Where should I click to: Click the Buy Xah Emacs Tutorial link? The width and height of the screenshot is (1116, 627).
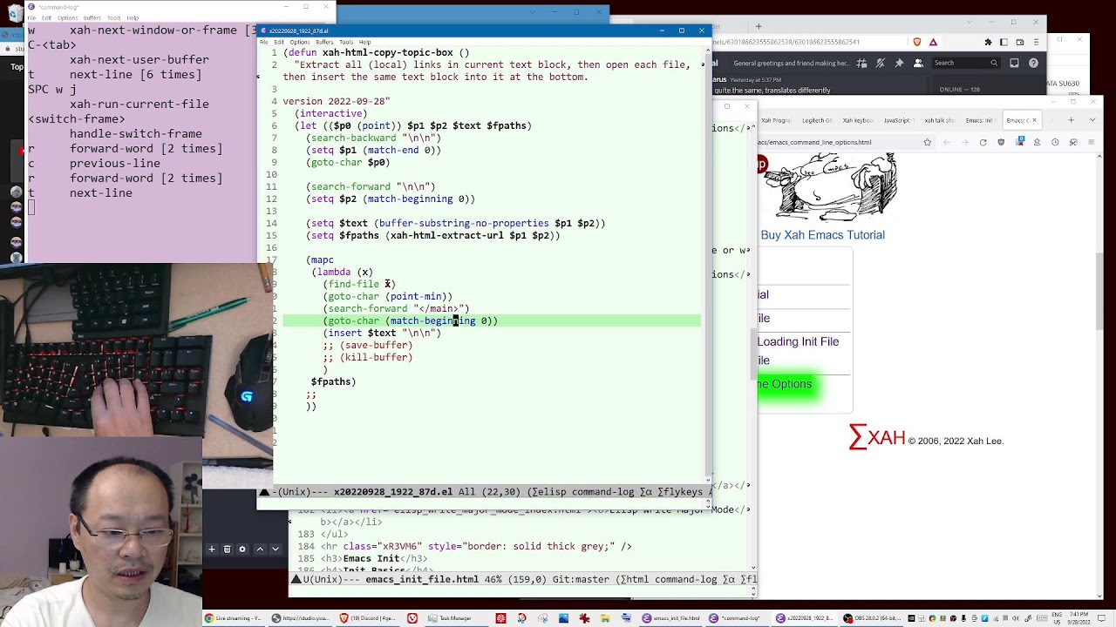(823, 235)
